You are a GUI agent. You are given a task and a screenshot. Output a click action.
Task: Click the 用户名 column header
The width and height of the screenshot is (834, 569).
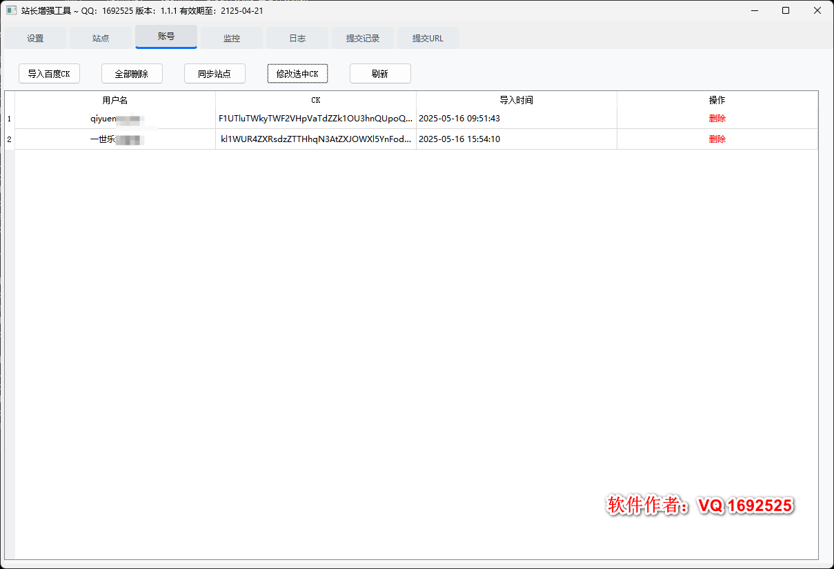(x=115, y=100)
